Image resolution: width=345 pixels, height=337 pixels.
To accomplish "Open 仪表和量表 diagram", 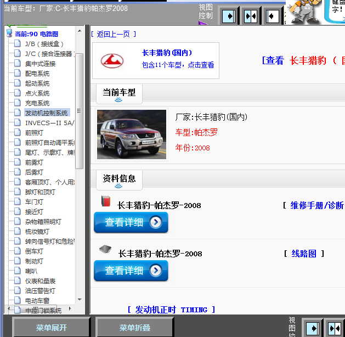I will pyautogui.click(x=40, y=281).
